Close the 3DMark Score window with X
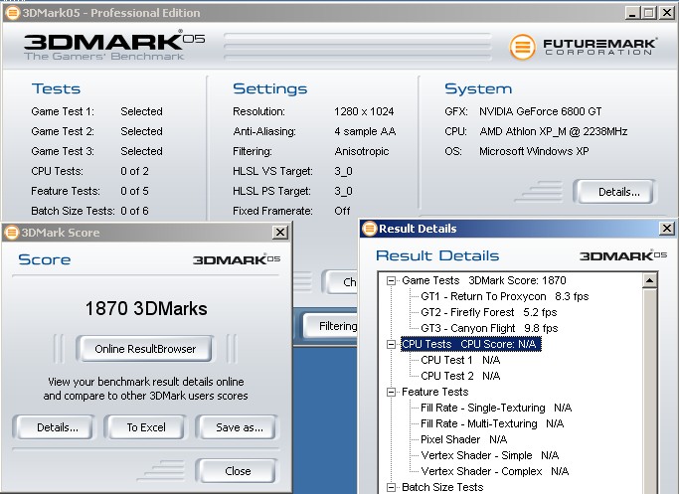The width and height of the screenshot is (679, 494). (x=279, y=233)
